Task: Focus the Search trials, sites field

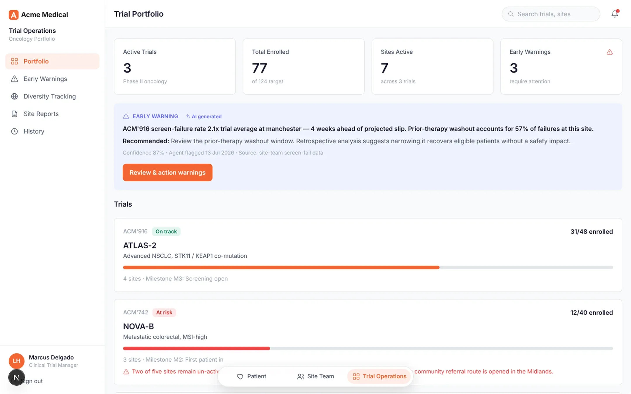Action: [551, 14]
